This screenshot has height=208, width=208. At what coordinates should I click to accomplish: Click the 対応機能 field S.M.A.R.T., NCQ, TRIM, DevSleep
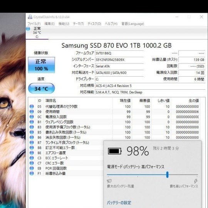click(x=150, y=92)
